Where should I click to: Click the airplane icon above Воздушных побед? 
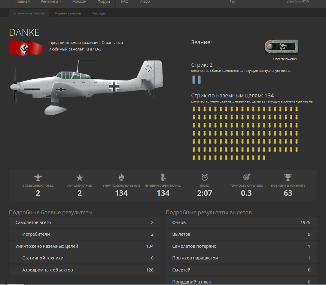point(38,177)
